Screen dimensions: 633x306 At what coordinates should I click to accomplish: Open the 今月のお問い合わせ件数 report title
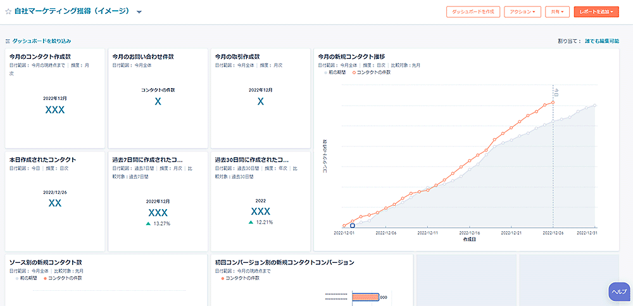coord(142,57)
